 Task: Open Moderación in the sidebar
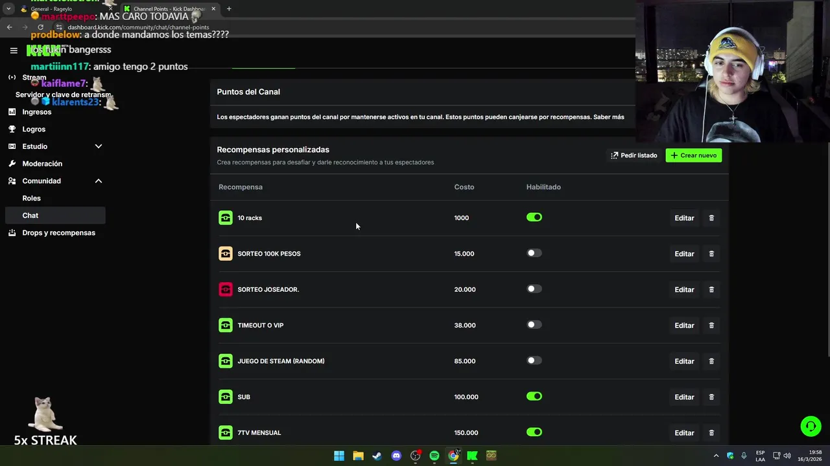42,164
